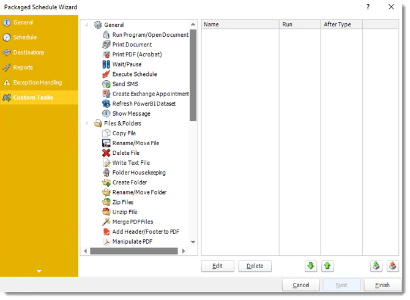Click the After Type column header

(x=342, y=24)
